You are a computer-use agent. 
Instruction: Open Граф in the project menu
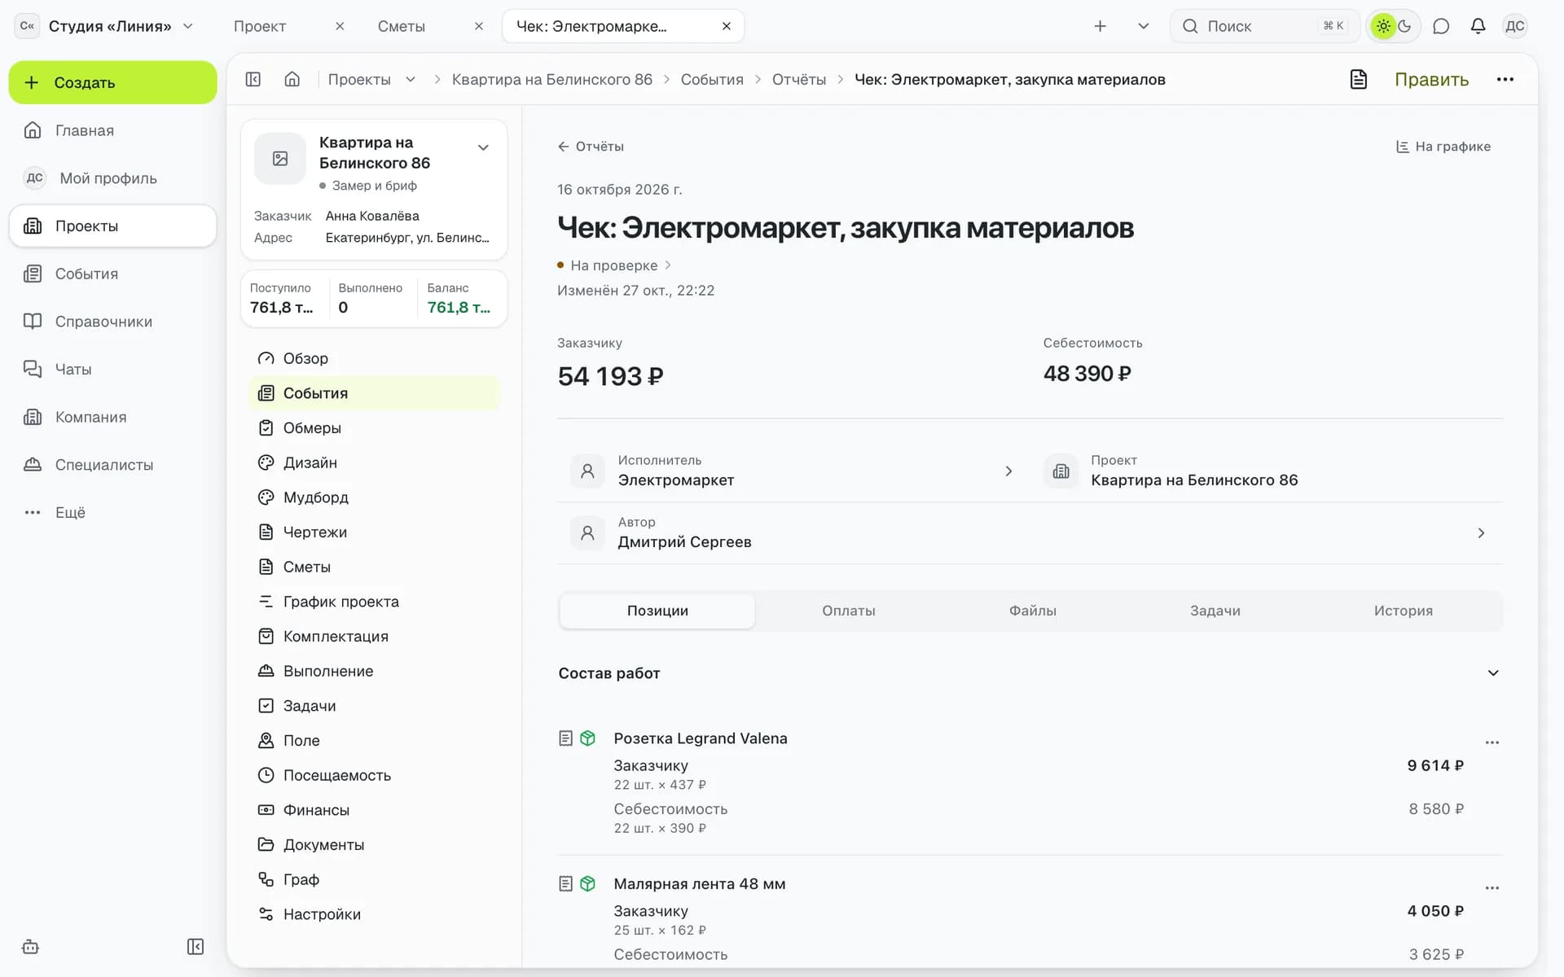pyautogui.click(x=374, y=879)
